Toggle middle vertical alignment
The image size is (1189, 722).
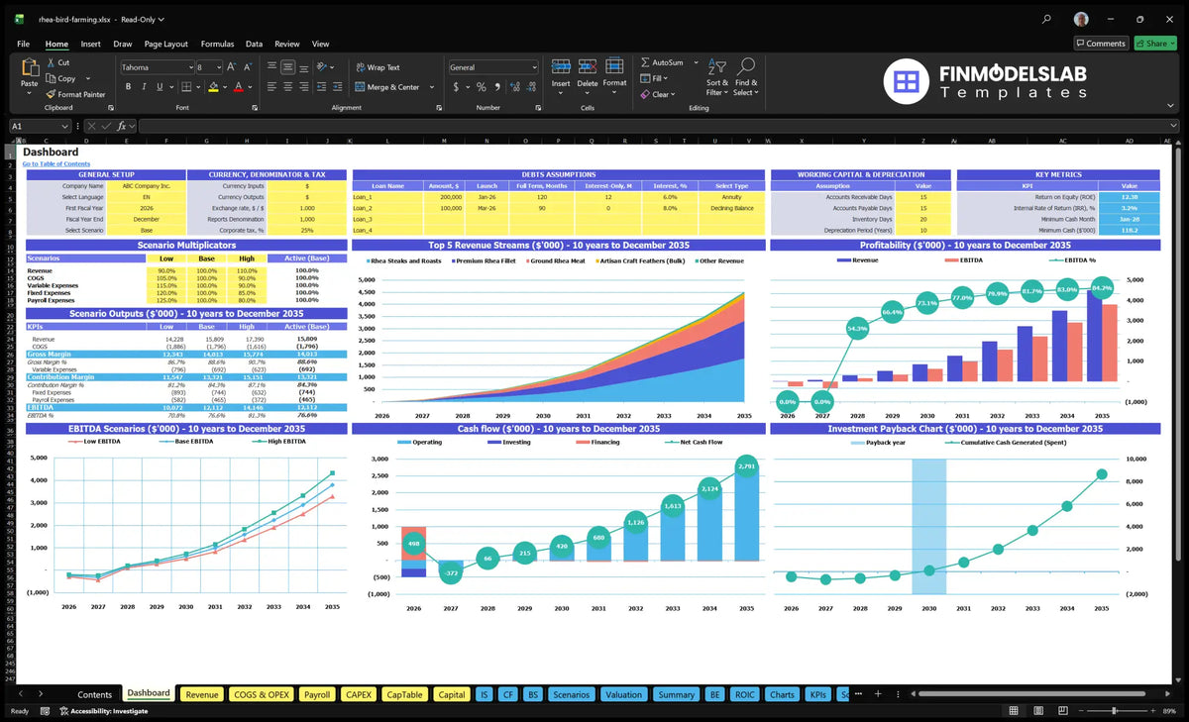point(287,67)
